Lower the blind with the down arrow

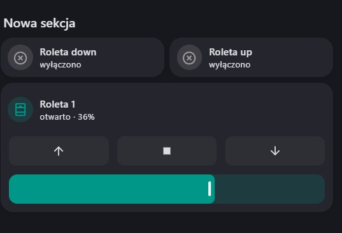pyautogui.click(x=275, y=151)
